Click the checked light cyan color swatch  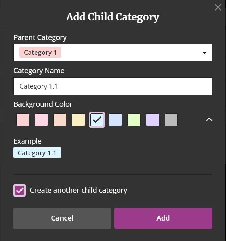(x=97, y=120)
